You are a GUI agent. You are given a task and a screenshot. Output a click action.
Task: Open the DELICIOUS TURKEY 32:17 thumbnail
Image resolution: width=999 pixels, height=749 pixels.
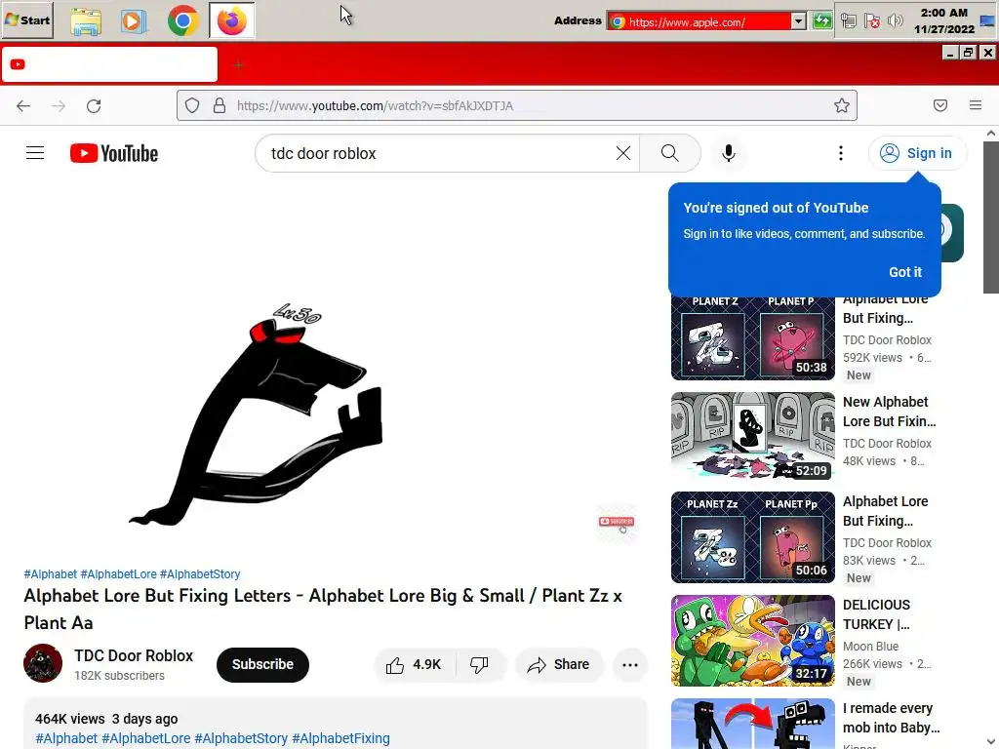pos(752,640)
